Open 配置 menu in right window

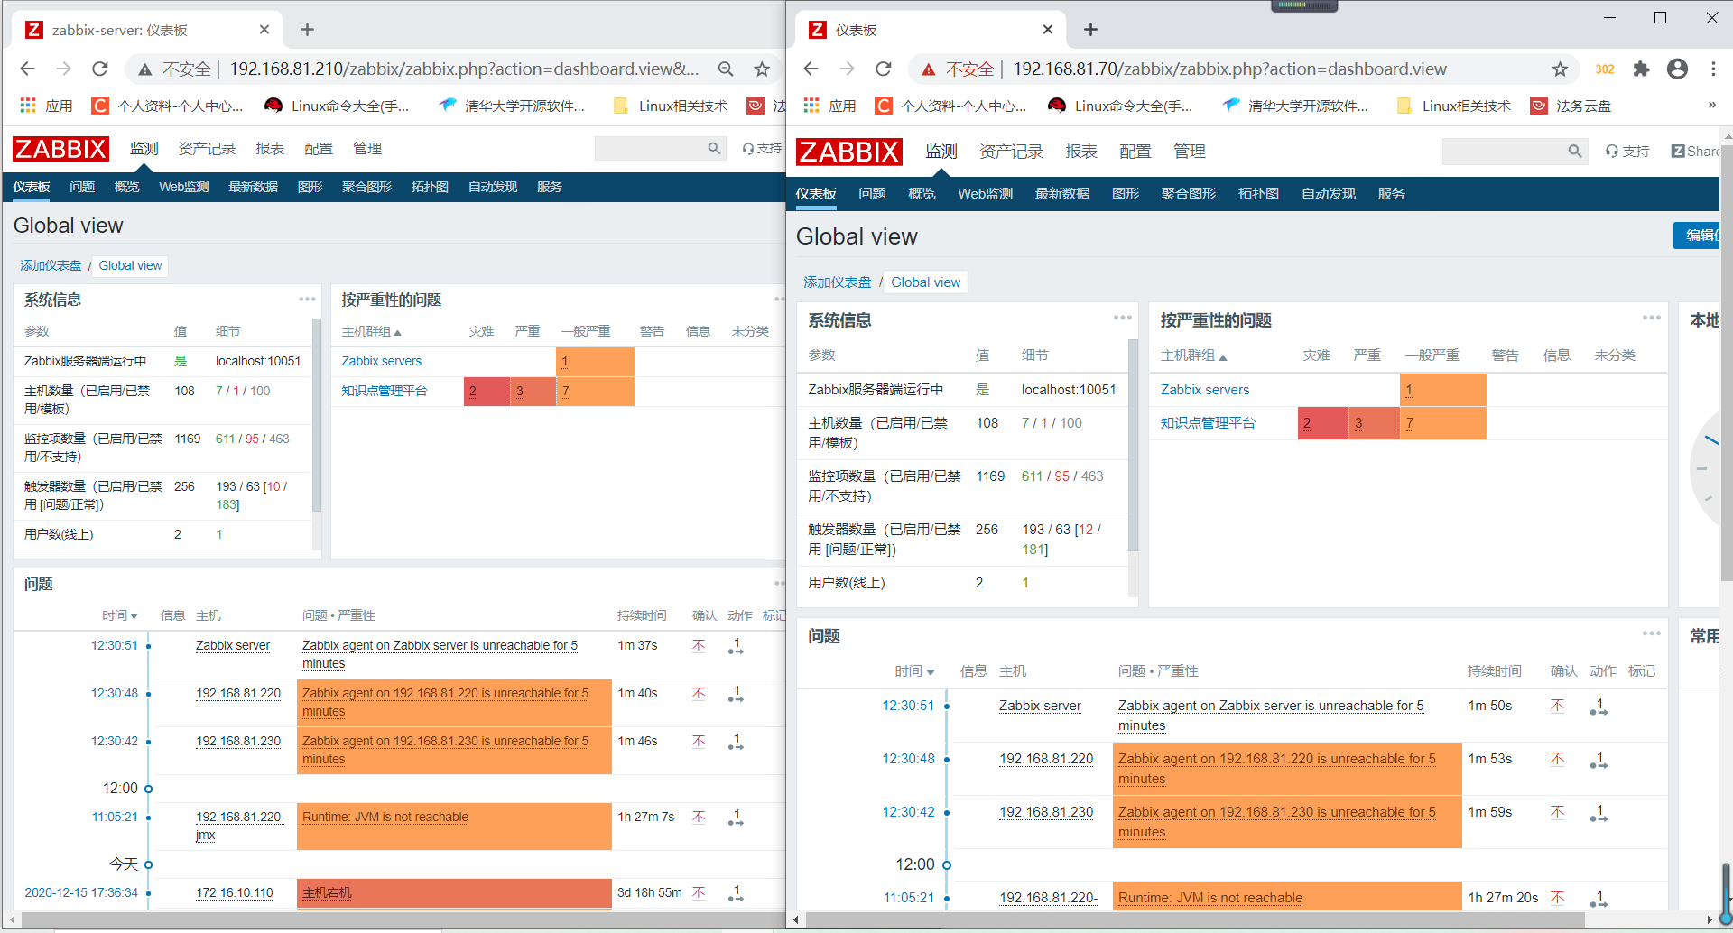[1135, 152]
